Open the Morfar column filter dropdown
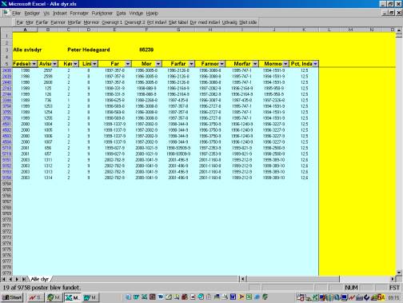This screenshot has width=403, height=303. [x=255, y=64]
